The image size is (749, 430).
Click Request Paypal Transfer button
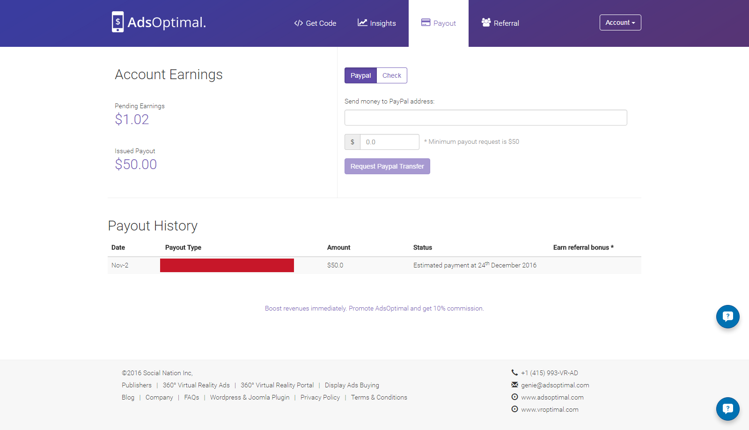387,166
